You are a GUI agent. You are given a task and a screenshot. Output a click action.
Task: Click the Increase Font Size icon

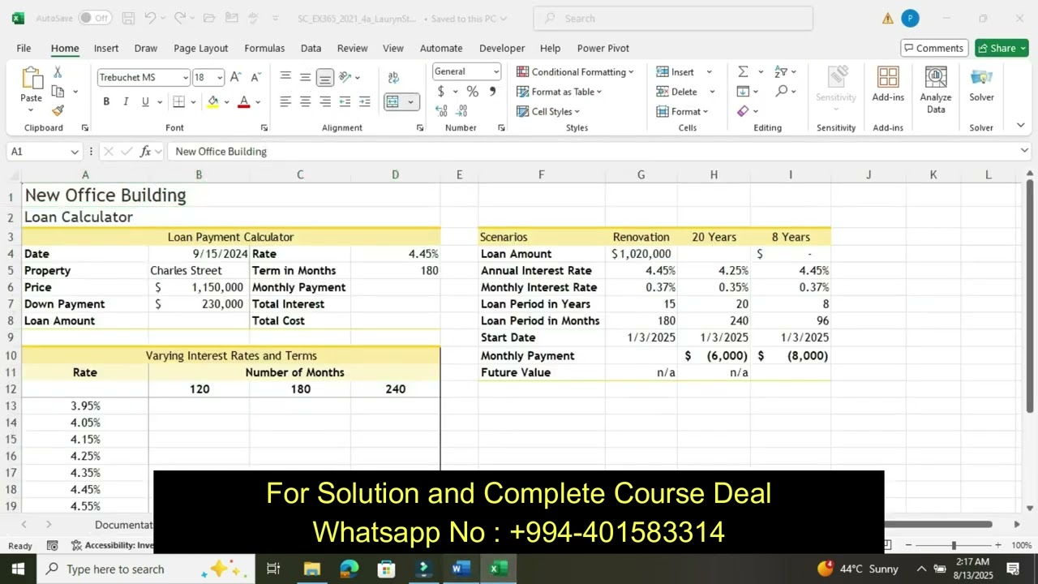coord(235,77)
